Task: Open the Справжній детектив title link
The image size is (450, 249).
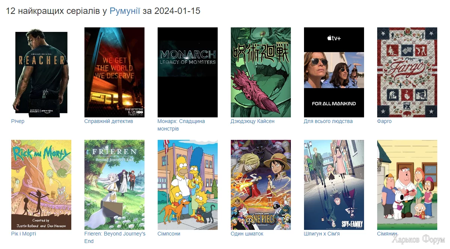Action: [108, 121]
